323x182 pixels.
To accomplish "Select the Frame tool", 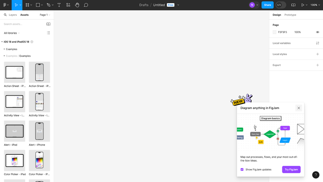I will point(27,5).
